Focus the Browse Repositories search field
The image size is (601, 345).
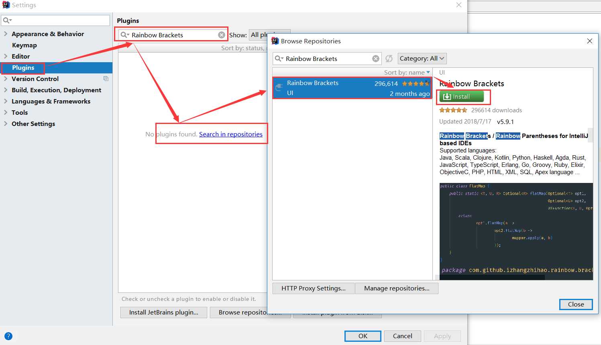328,59
